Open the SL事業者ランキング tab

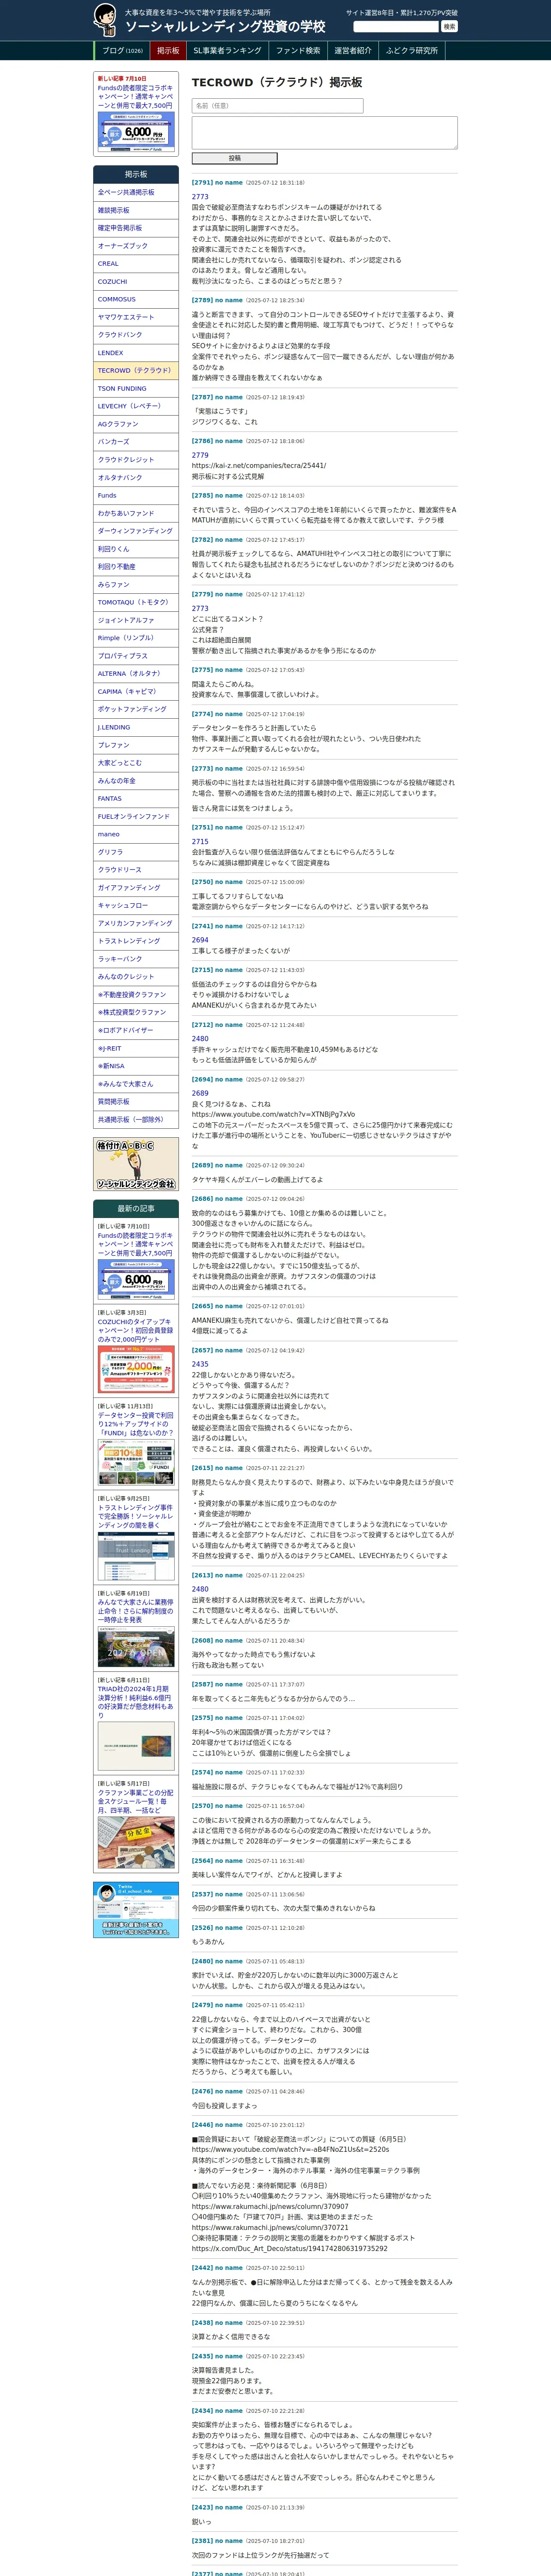tap(227, 50)
